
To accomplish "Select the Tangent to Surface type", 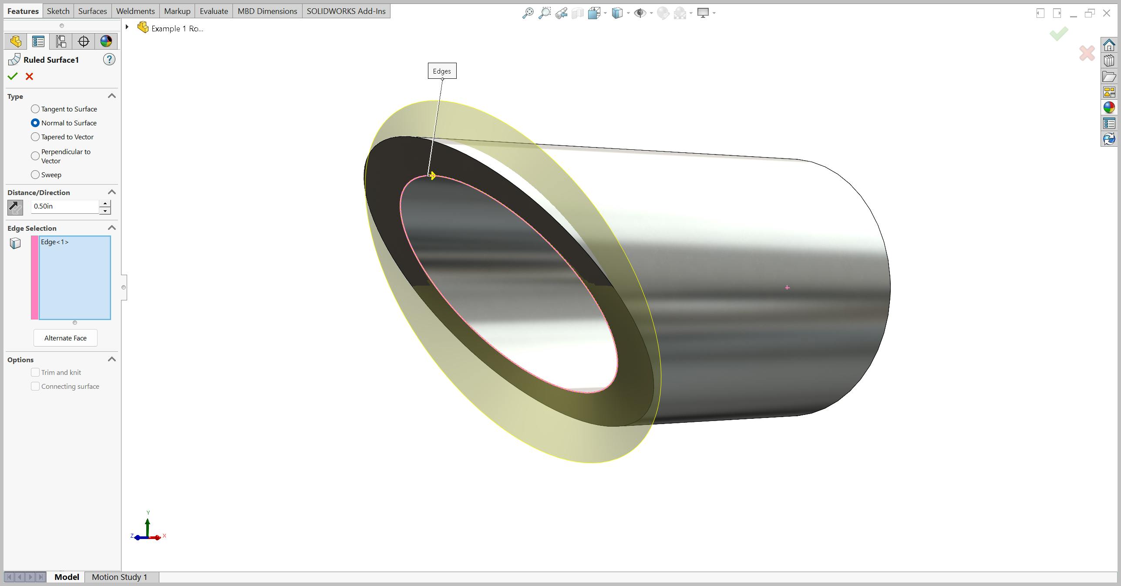I will coord(35,109).
